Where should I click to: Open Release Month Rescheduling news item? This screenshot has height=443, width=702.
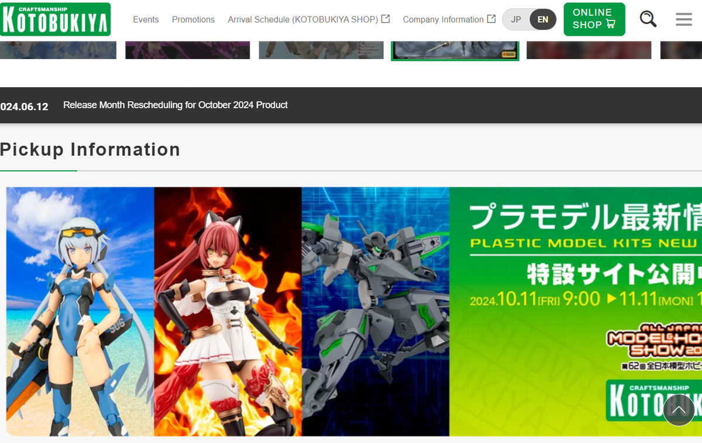click(x=175, y=105)
